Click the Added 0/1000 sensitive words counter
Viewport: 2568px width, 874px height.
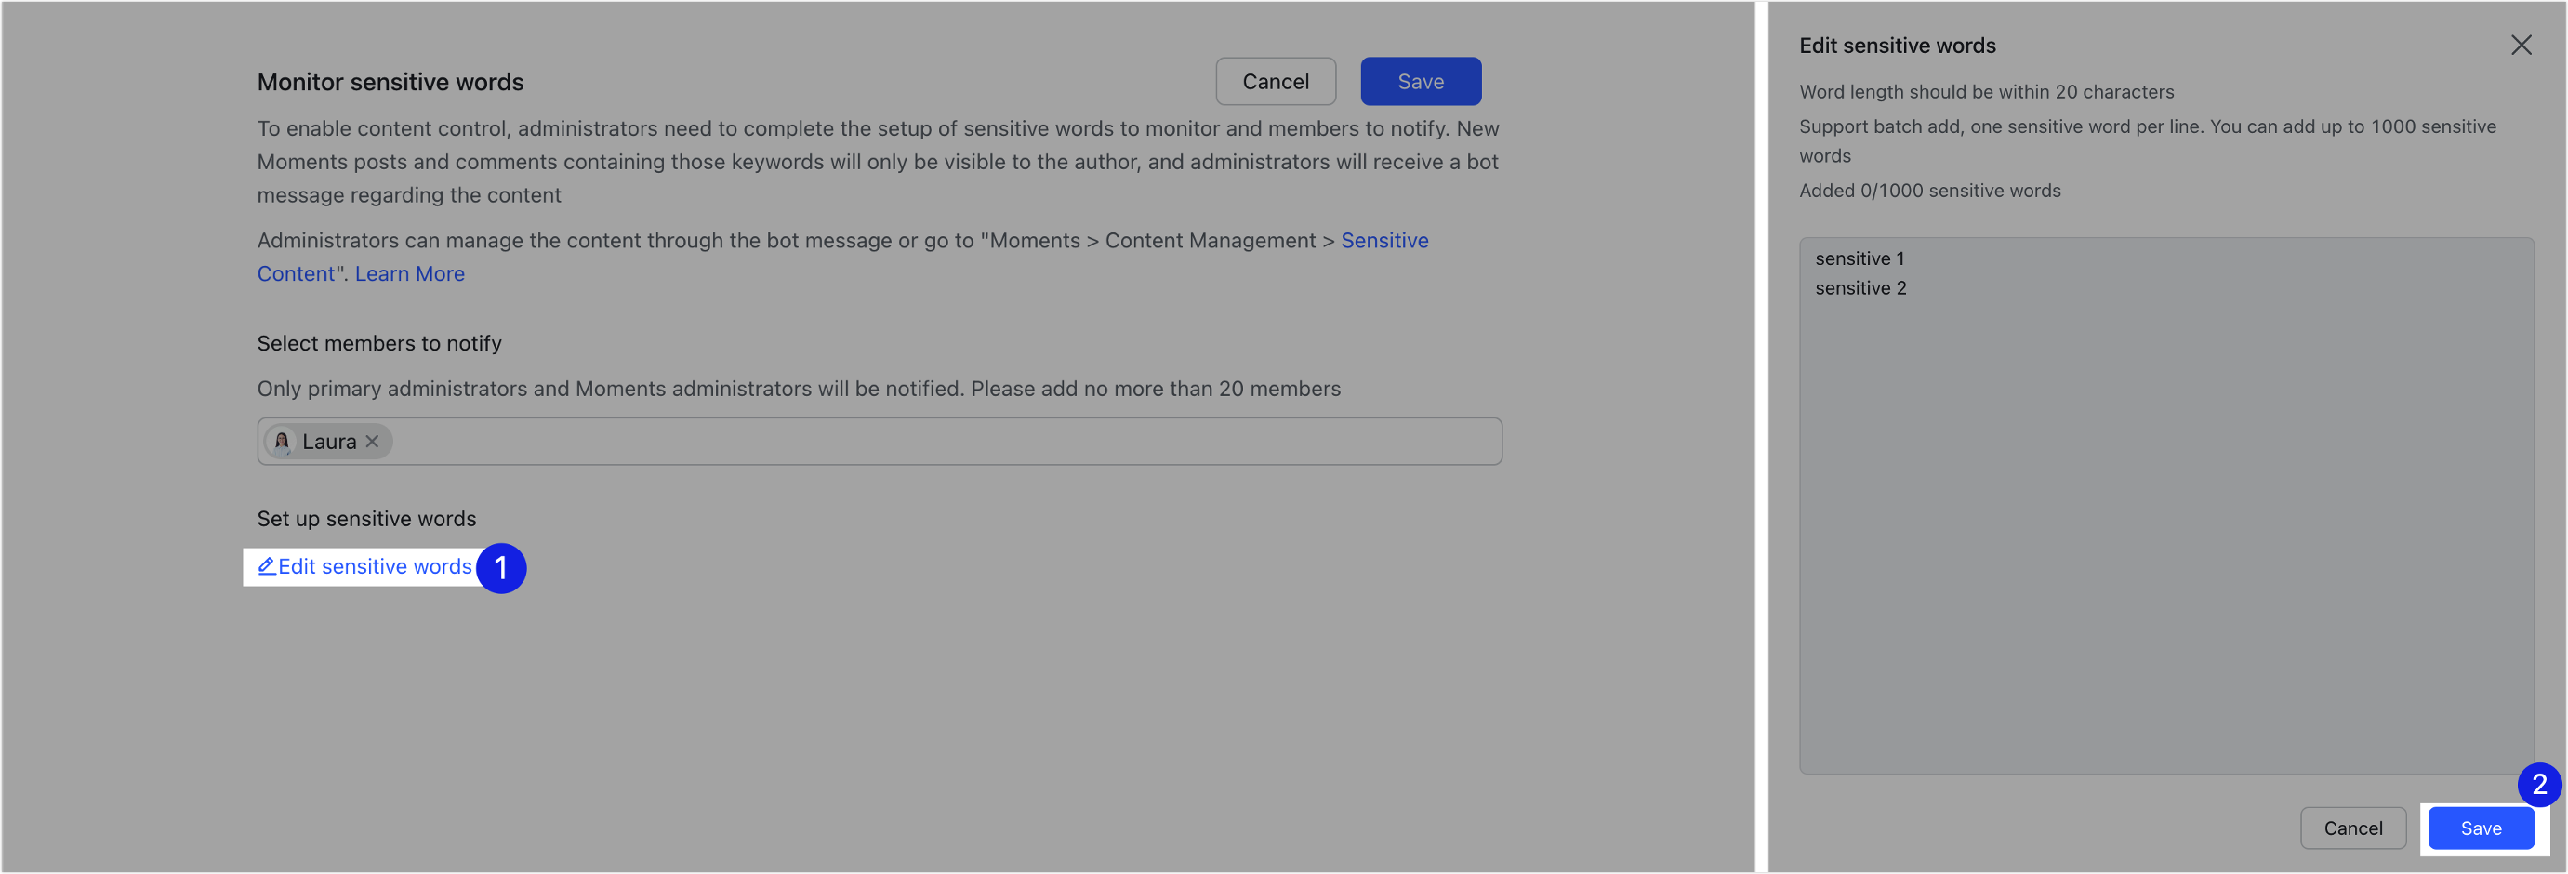pyautogui.click(x=1930, y=191)
